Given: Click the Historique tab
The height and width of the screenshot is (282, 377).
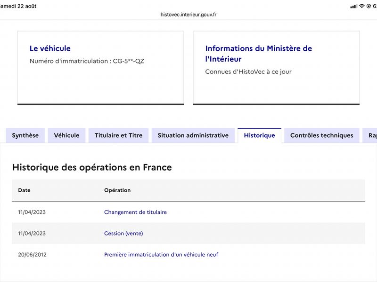Looking at the screenshot, I should tap(260, 135).
